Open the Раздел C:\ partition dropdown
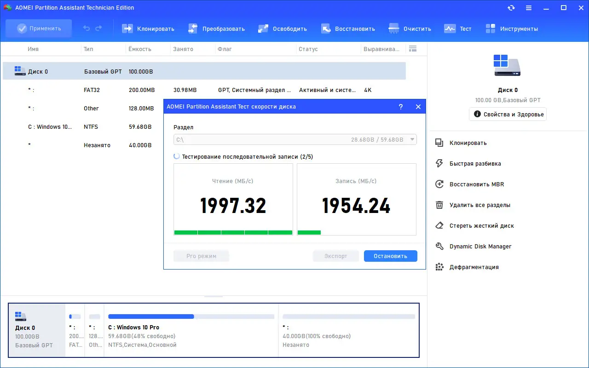The width and height of the screenshot is (589, 368). pos(295,139)
